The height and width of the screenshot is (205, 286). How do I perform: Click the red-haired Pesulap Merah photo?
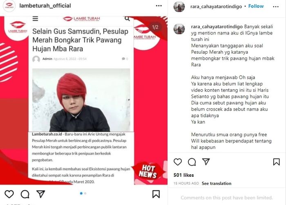(x=81, y=100)
